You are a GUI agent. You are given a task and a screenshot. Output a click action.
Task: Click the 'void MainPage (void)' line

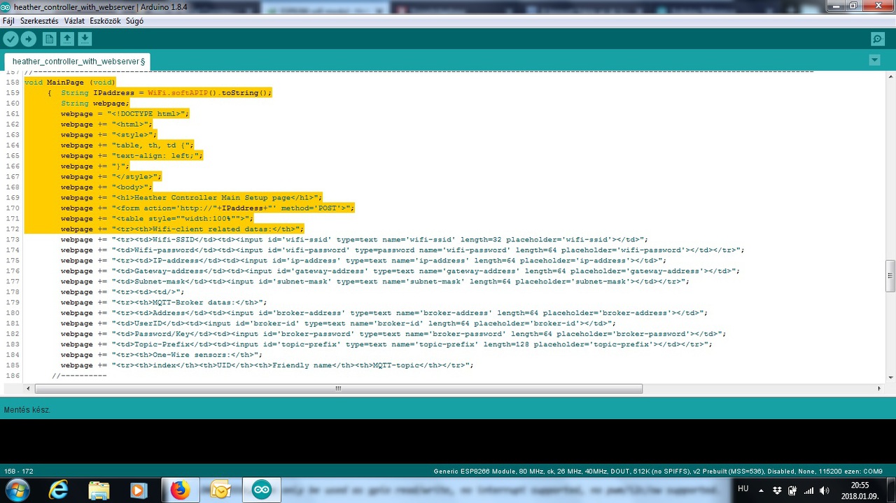(69, 83)
